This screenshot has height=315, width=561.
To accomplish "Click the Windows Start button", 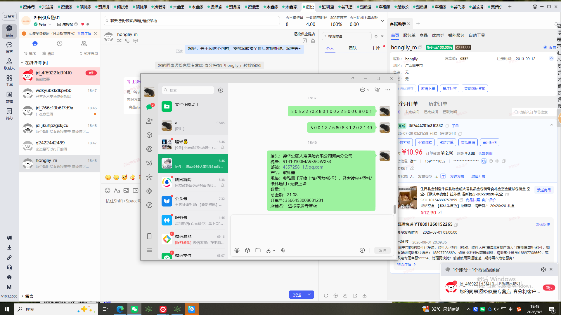I will click(x=7, y=309).
